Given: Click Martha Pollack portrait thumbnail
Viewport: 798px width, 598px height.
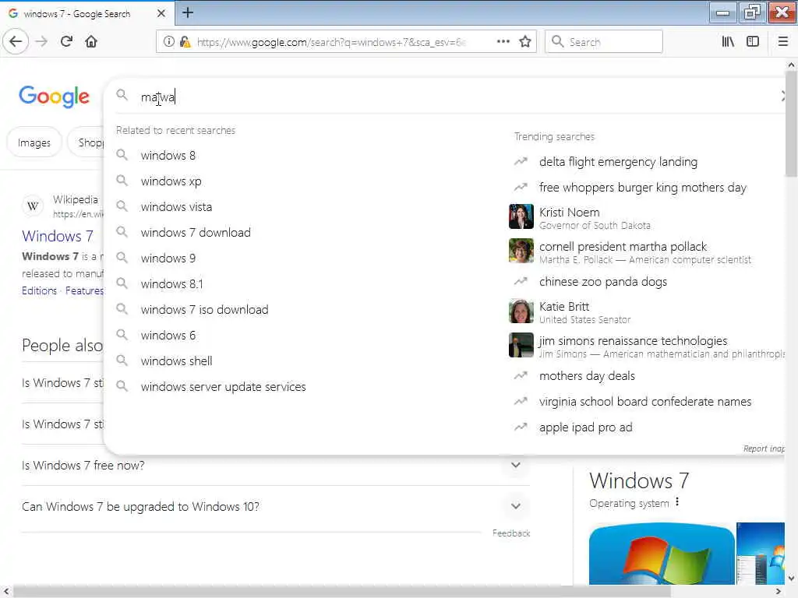Looking at the screenshot, I should click(x=521, y=251).
